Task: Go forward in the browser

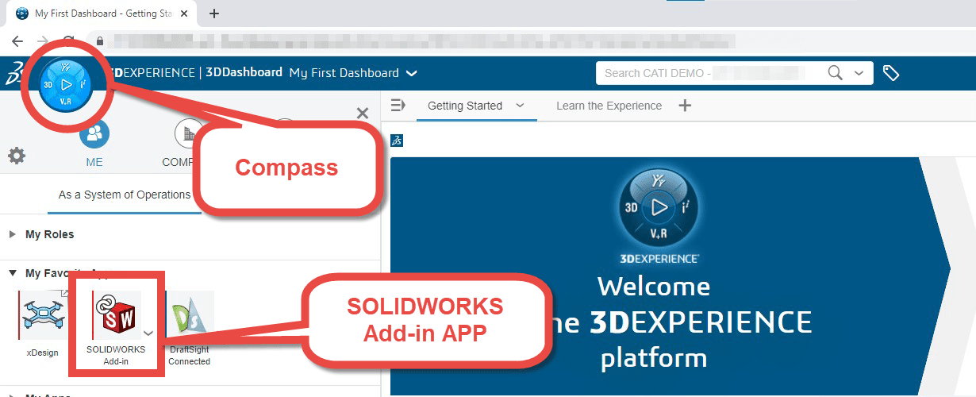Action: point(43,41)
